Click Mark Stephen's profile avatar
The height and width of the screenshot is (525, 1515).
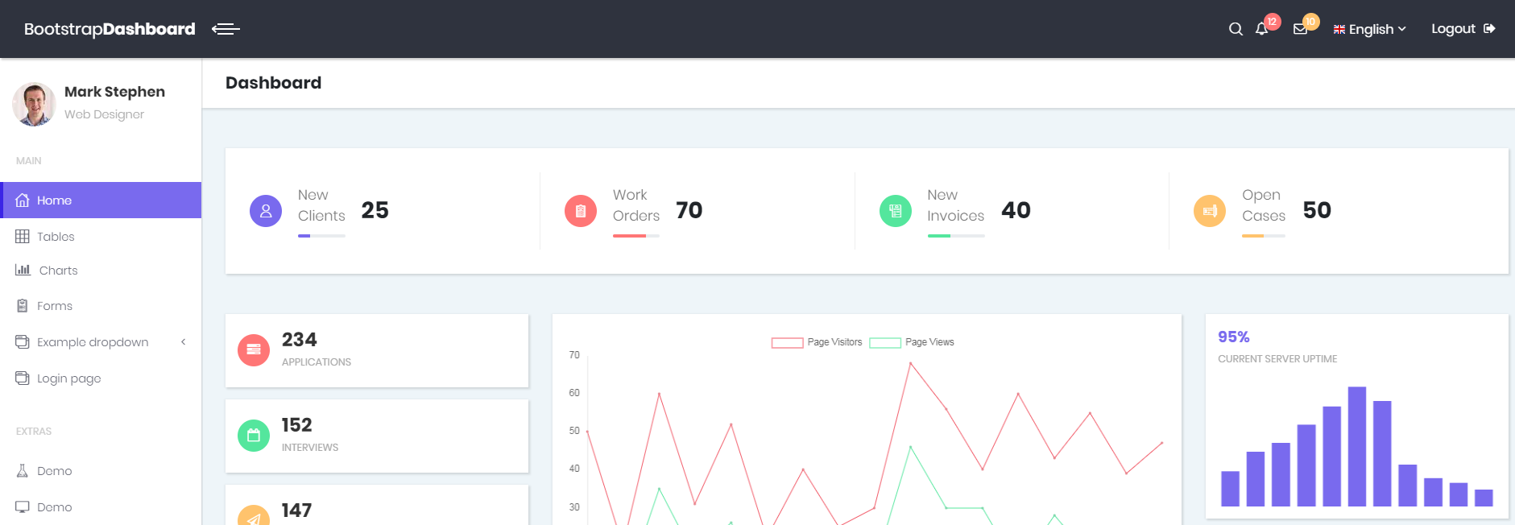tap(34, 104)
